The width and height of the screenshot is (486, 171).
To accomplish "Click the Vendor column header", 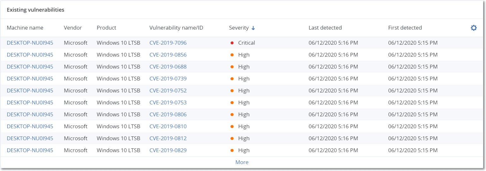I will click(x=73, y=28).
